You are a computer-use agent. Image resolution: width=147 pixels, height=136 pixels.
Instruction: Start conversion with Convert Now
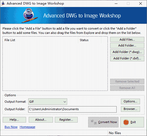[x=103, y=122]
